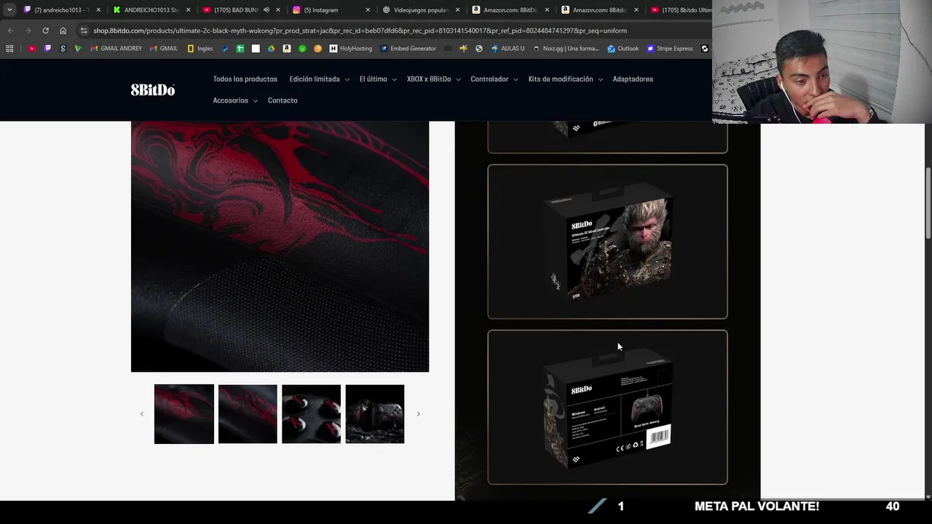The image size is (932, 524).
Task: Expand the Edición limitada dropdown
Action: [319, 79]
